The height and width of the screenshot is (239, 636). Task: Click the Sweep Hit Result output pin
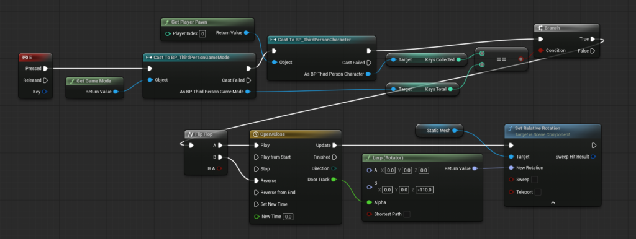(x=593, y=157)
